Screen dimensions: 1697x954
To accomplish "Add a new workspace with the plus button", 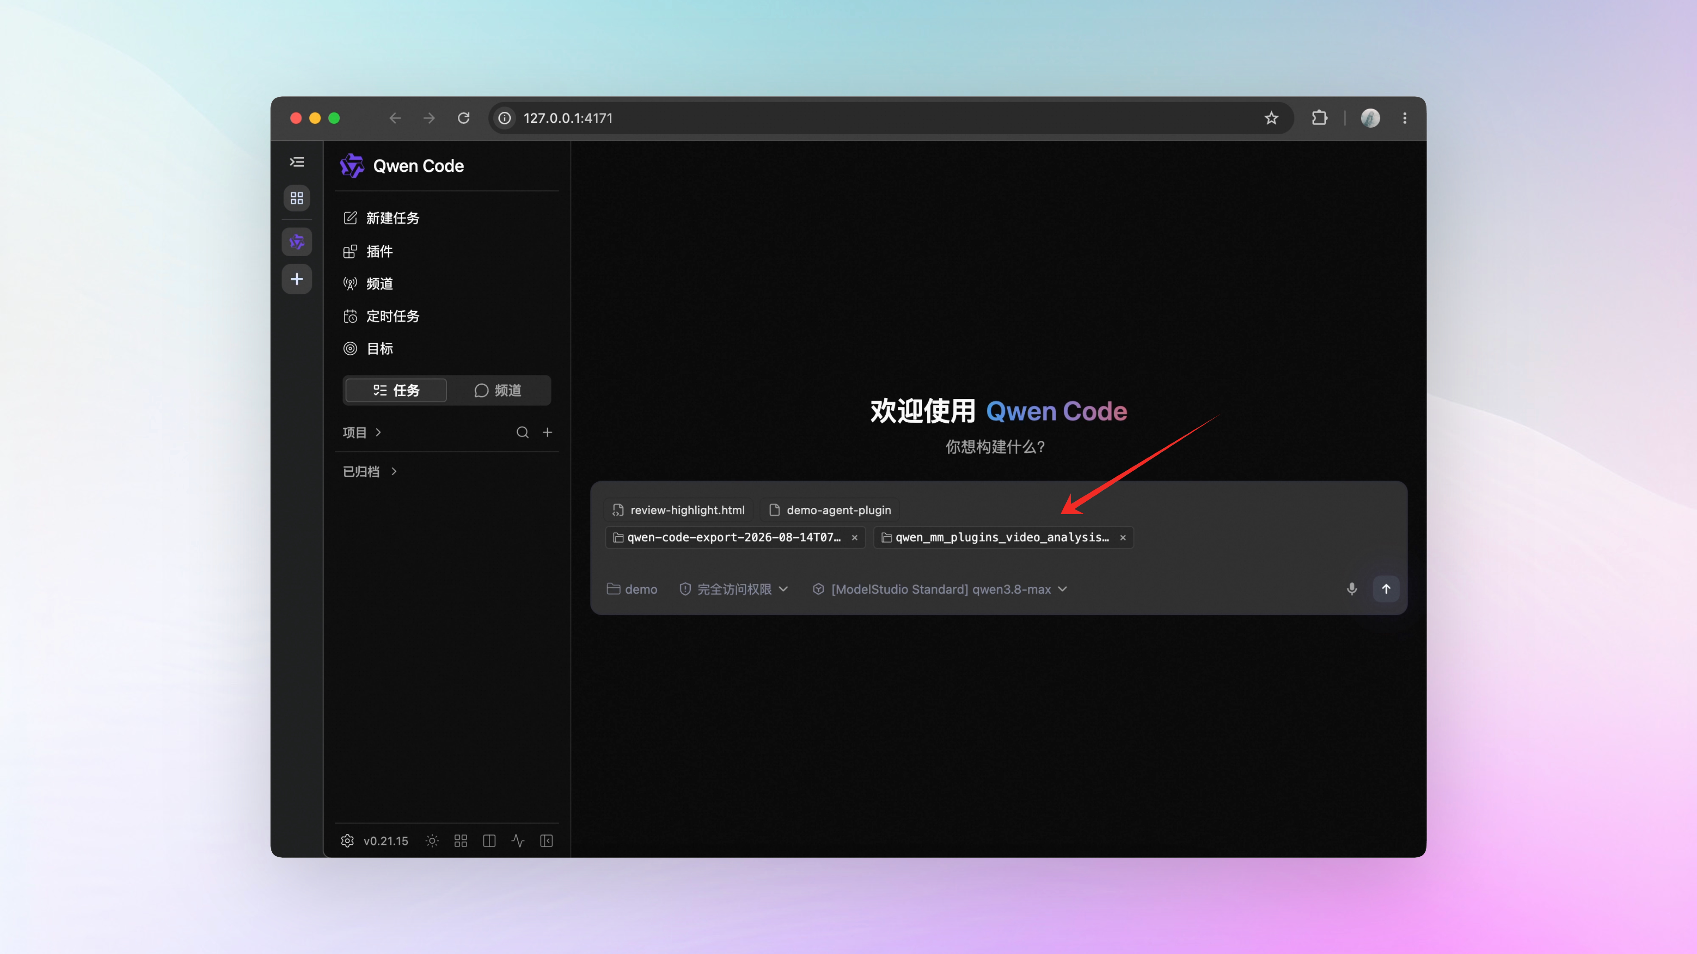I will pyautogui.click(x=297, y=279).
